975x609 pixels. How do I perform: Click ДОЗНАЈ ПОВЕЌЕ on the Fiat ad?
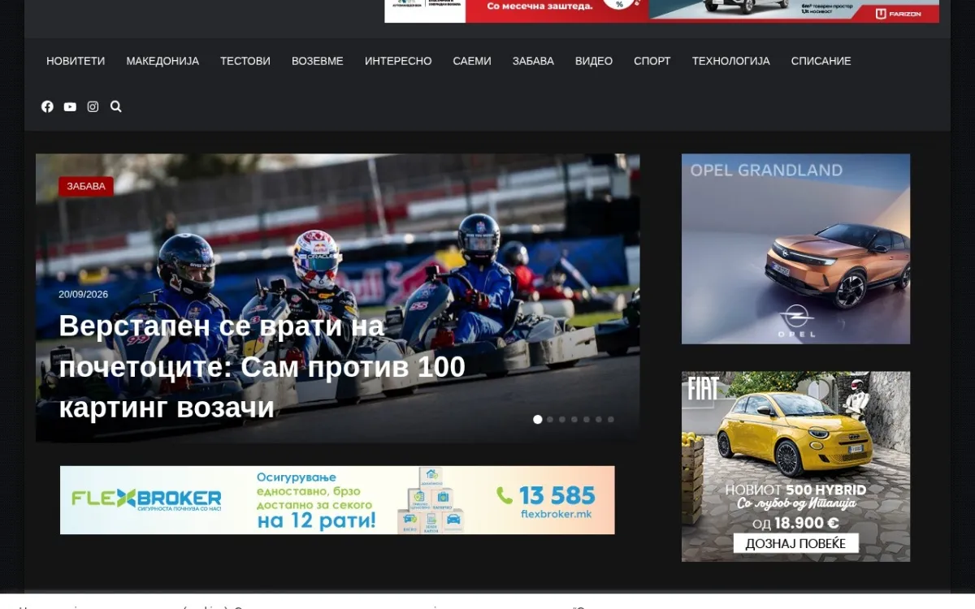click(795, 543)
